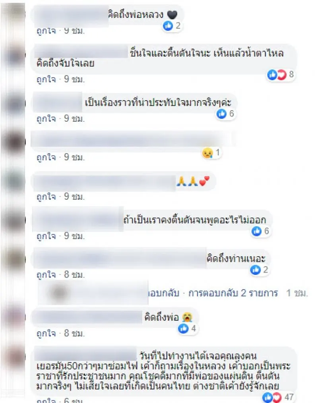This screenshot has height=403, width=318.
Task: Open reactions with count 8
Action: (280, 74)
